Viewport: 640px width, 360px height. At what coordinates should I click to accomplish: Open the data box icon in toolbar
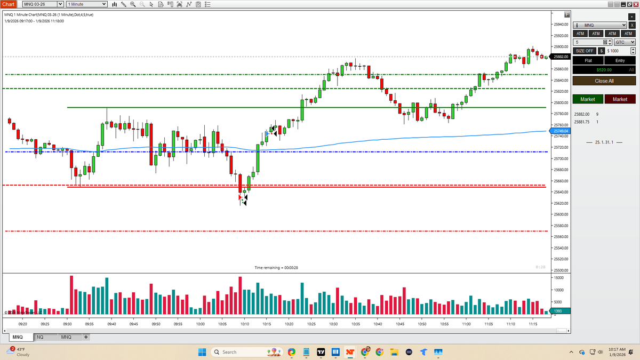161,4
